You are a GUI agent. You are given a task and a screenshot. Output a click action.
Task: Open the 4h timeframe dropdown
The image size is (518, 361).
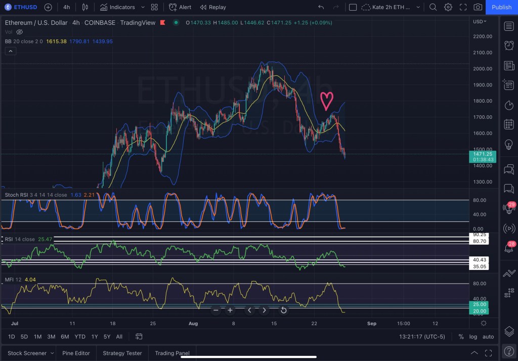coord(66,7)
